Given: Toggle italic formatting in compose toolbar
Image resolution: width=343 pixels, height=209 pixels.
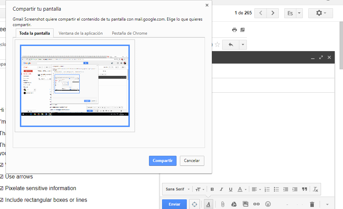Looking at the screenshot, I should (221, 189).
